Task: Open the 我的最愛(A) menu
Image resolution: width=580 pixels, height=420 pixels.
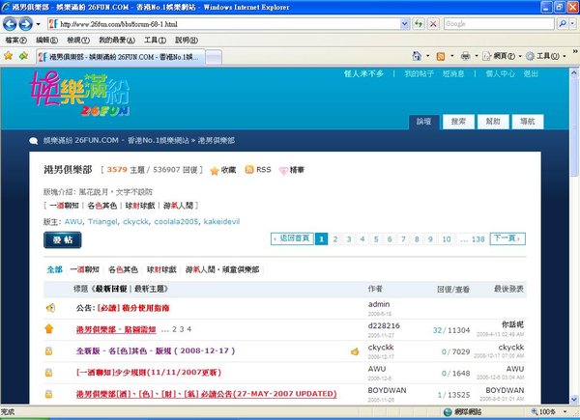Action: coord(116,41)
